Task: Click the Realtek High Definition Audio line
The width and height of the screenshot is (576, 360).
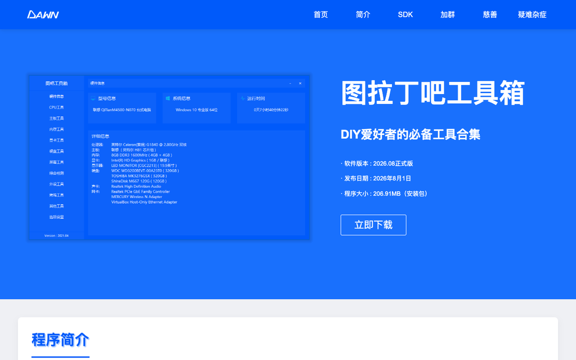Action: (x=136, y=187)
